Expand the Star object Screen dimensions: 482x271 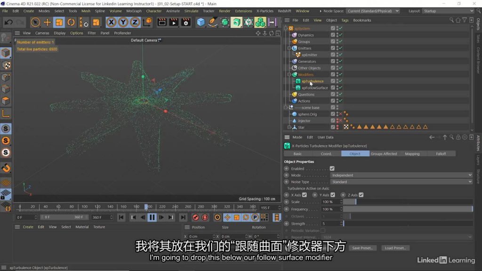[289, 127]
